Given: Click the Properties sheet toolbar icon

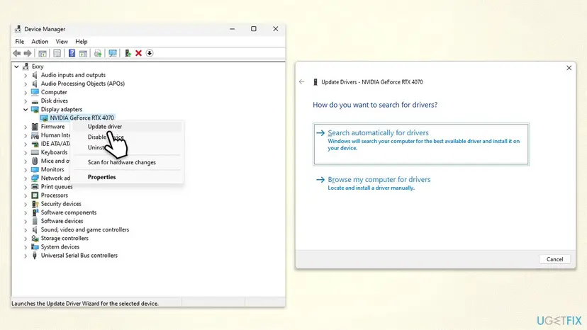Looking at the screenshot, I should pos(57,53).
